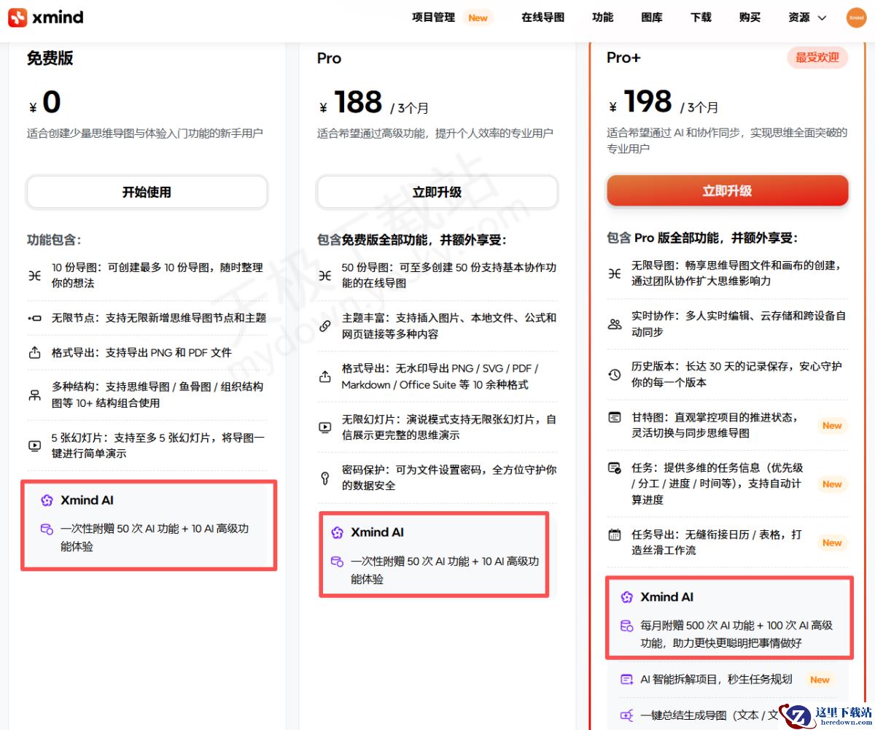This screenshot has height=730, width=875.
Task: Click the 最受欢迎 badge on Pro+
Action: [x=817, y=58]
